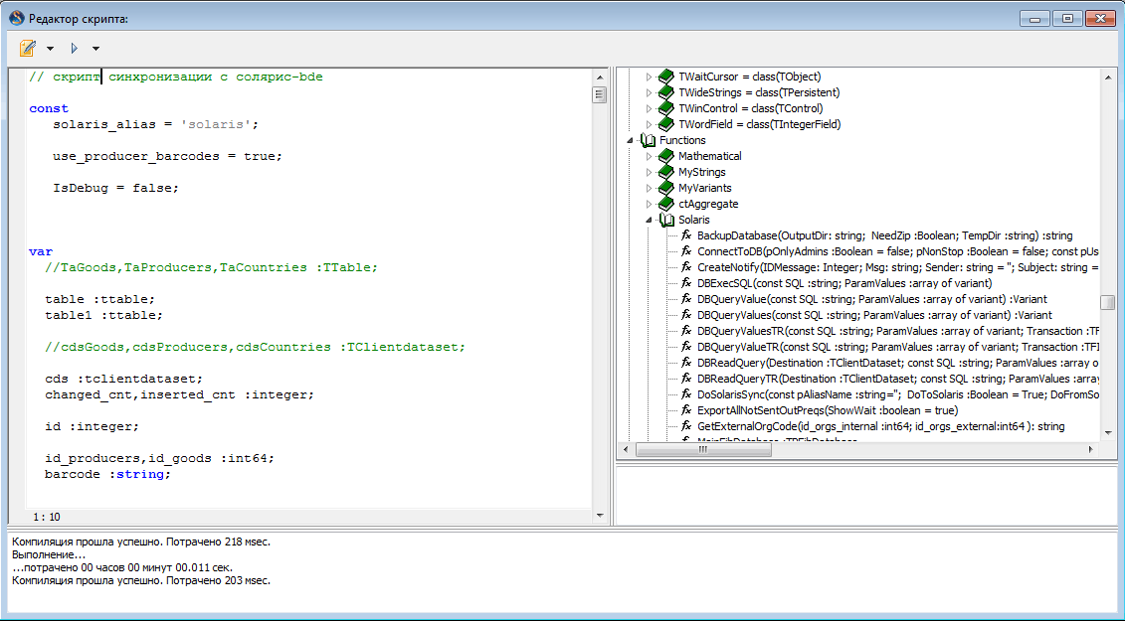Image resolution: width=1125 pixels, height=621 pixels.
Task: Click fx icon of DBQueryValueTR function
Action: click(x=686, y=347)
